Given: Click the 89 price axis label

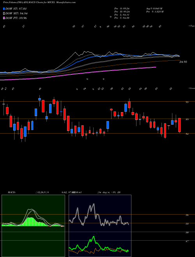Looking at the screenshot, I should (187, 119).
